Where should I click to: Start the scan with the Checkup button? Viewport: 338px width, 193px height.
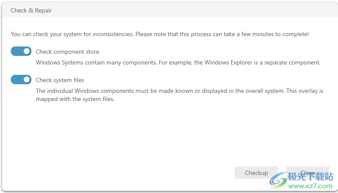click(x=256, y=172)
